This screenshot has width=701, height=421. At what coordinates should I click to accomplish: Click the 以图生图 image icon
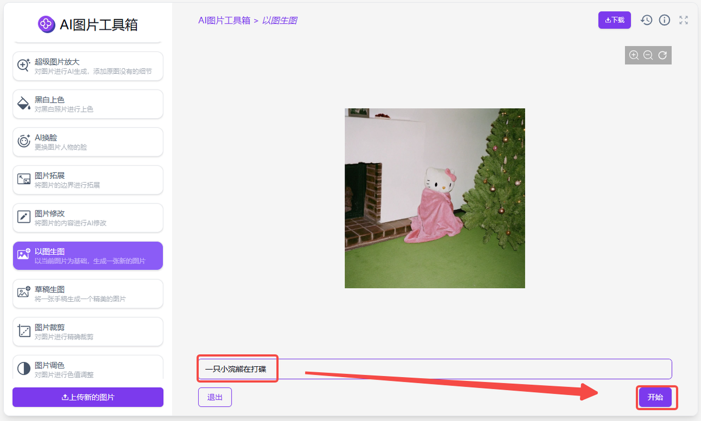pos(24,255)
